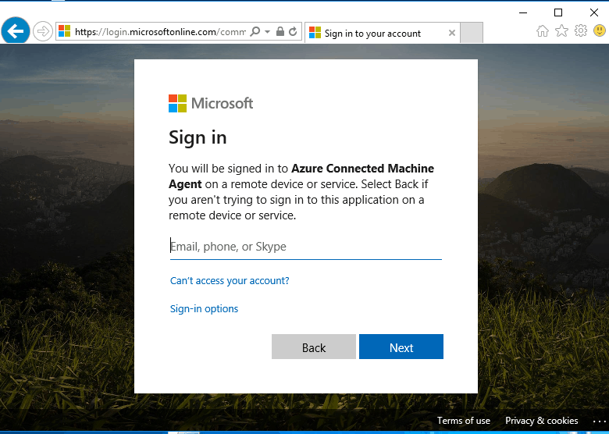Open the 'Sign-in options' link
The height and width of the screenshot is (434, 609).
point(204,309)
